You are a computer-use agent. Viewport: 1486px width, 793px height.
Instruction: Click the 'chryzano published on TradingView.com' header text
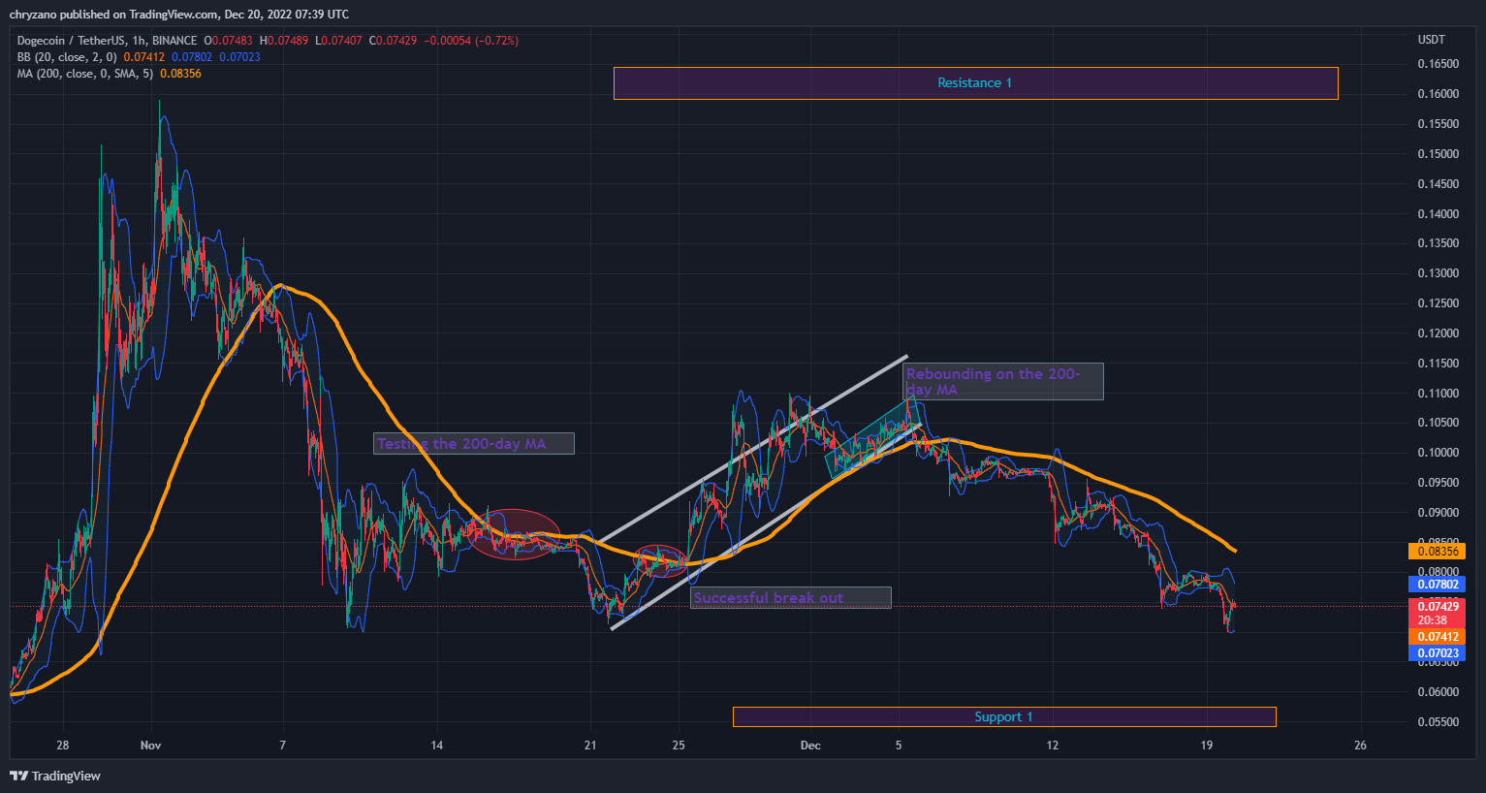113,15
